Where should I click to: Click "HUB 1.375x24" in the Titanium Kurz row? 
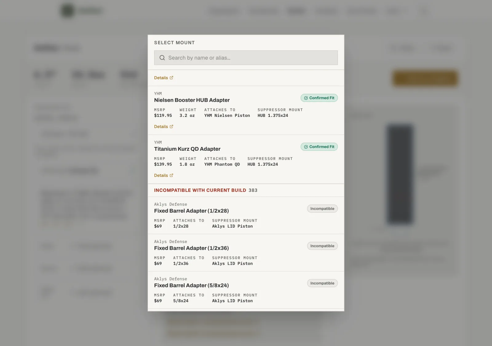[x=263, y=165]
